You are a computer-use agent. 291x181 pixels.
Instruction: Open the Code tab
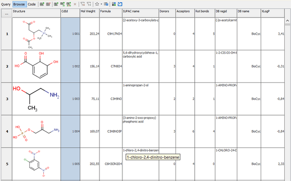click(32, 4)
